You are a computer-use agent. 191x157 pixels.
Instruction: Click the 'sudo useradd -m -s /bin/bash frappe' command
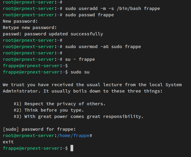pos(112,8)
